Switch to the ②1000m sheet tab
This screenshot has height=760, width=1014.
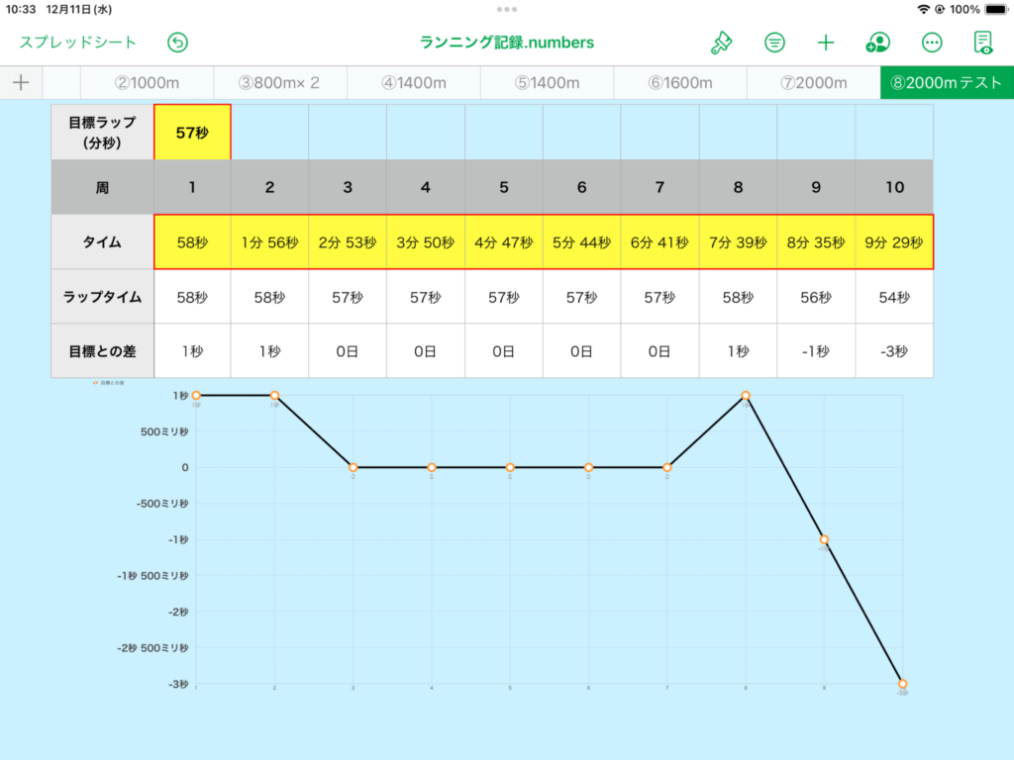point(147,83)
